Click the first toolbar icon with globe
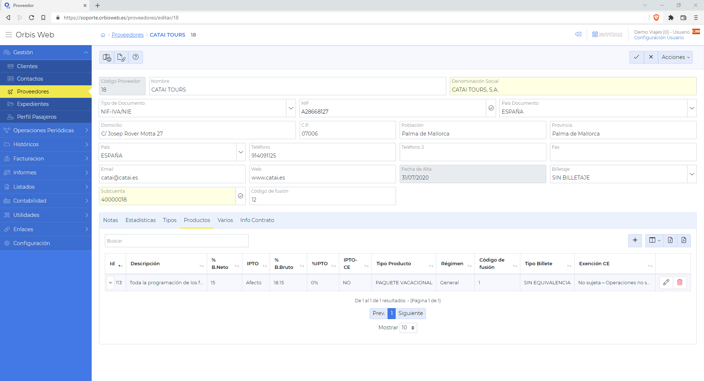Image resolution: width=704 pixels, height=381 pixels. coord(107,57)
